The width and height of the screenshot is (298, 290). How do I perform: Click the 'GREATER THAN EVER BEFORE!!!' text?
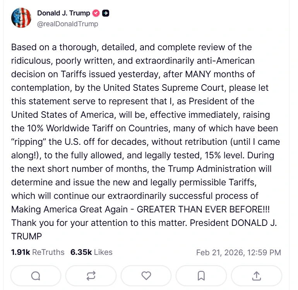(x=203, y=209)
